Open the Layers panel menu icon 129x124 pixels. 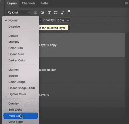pyautogui.click(x=126, y=3)
